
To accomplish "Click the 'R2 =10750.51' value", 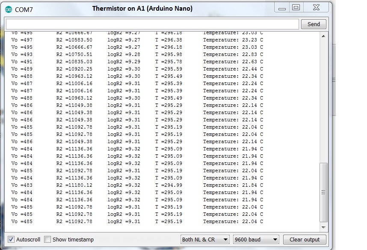I will click(74, 55).
